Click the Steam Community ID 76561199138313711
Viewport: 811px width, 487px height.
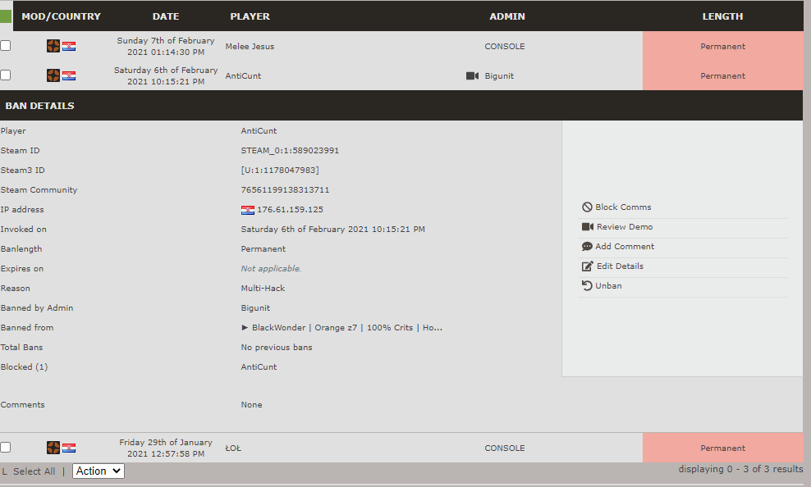coord(285,189)
